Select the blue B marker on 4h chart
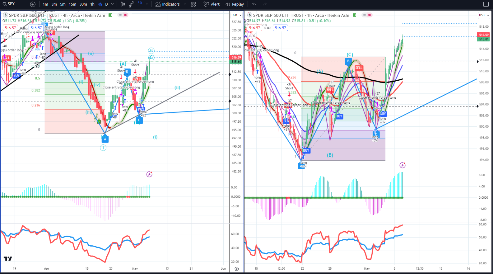The image size is (493, 274). (x=127, y=72)
